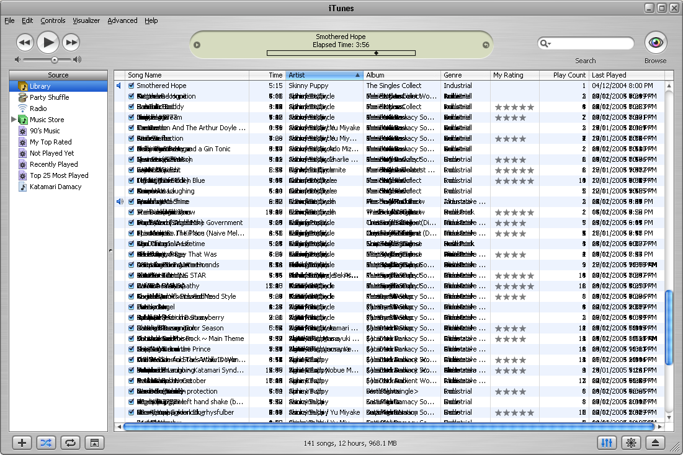Open the Visualizer menu

86,20
